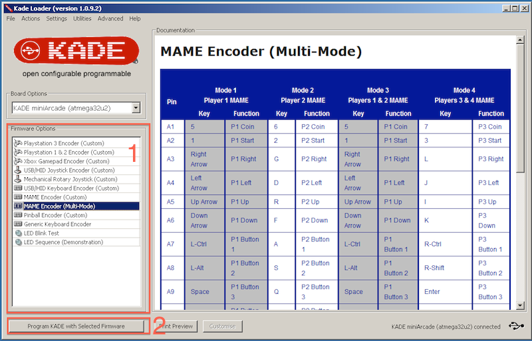Click the Print Preview button
This screenshot has width=532, height=341.
pyautogui.click(x=176, y=326)
